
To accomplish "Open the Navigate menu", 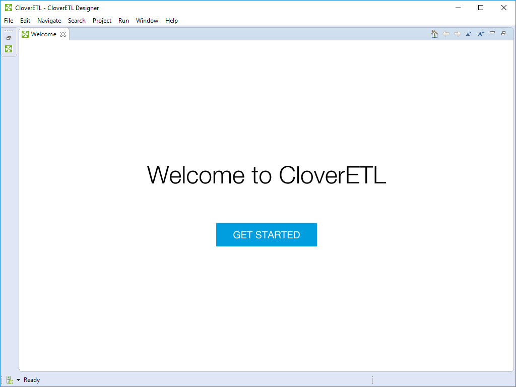I will tap(49, 20).
